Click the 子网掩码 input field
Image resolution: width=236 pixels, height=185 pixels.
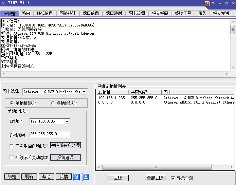[50, 134]
